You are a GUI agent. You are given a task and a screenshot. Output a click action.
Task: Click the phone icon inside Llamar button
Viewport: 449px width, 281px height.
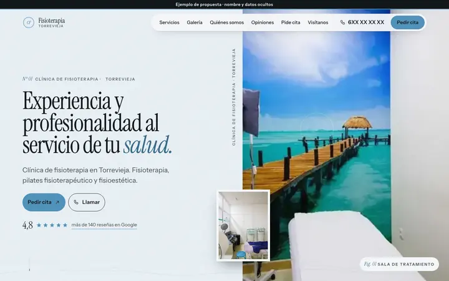point(76,202)
